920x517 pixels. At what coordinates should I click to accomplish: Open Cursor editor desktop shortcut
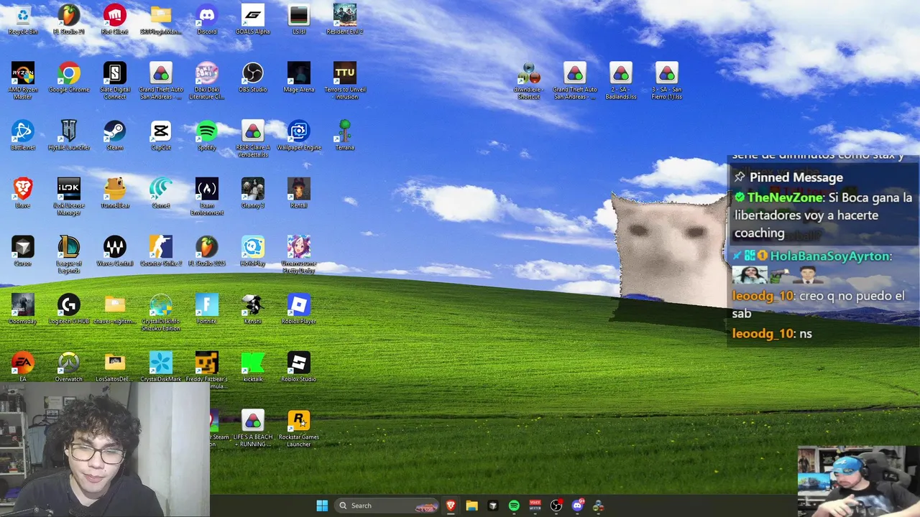click(22, 251)
